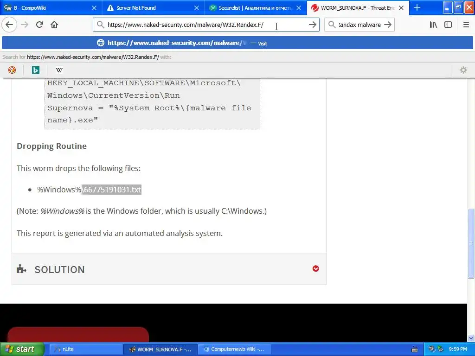
Task: Go back to the previous page
Action: click(x=9, y=25)
